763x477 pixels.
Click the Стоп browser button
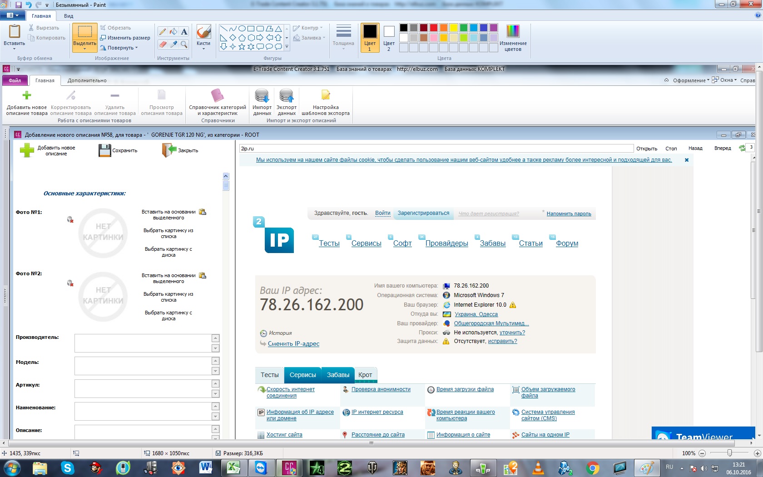(x=671, y=149)
